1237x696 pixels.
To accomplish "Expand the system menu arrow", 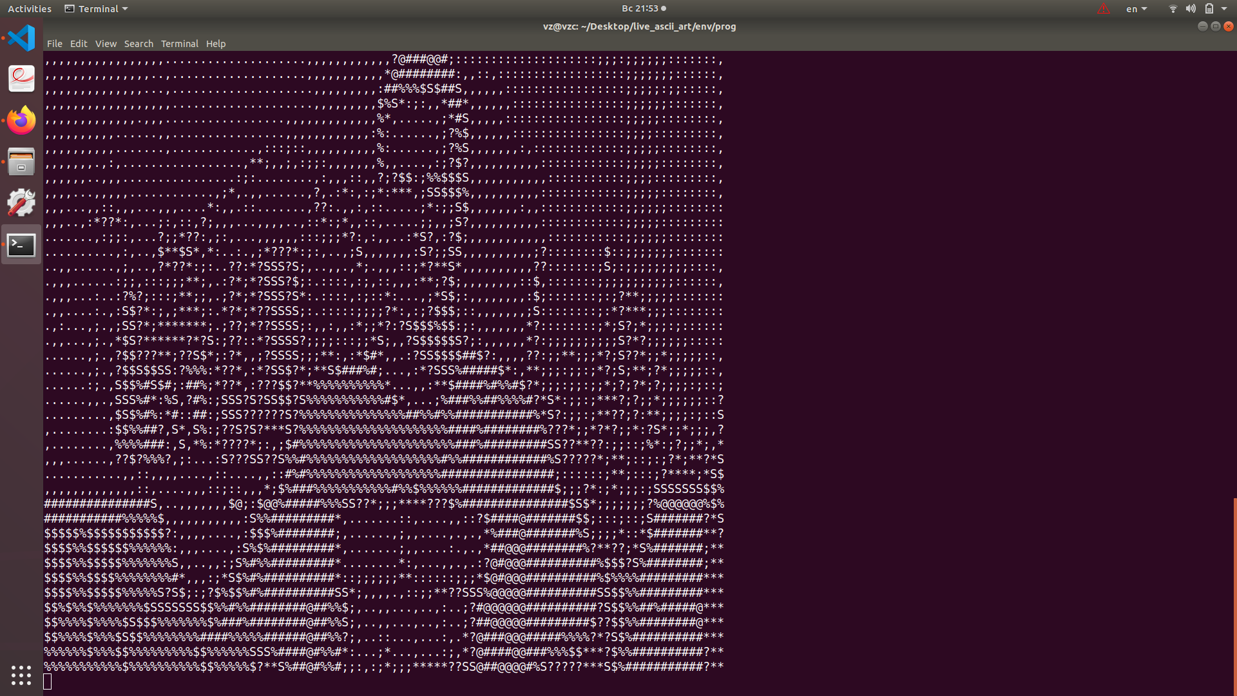I will (1224, 9).
